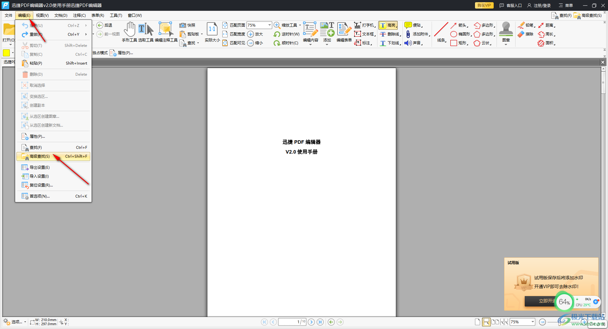608x329 pixels.
Task: Choose 首选项(N) from the edit menu
Action: coord(53,196)
